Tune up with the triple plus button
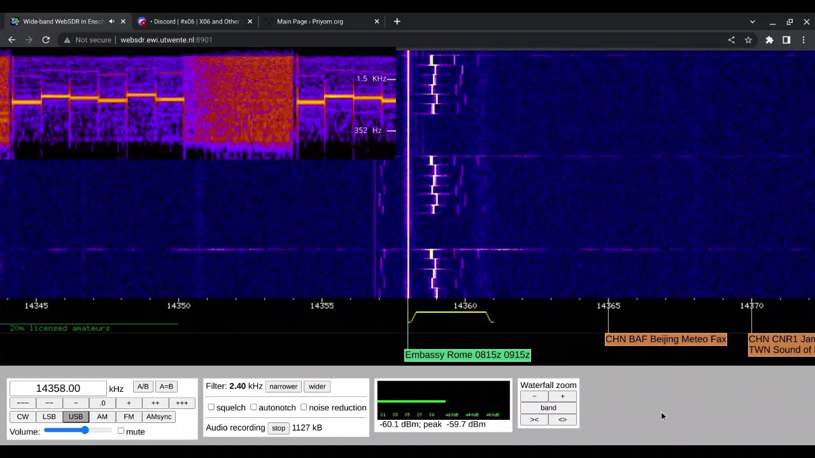Image resolution: width=815 pixels, height=458 pixels. click(x=182, y=403)
